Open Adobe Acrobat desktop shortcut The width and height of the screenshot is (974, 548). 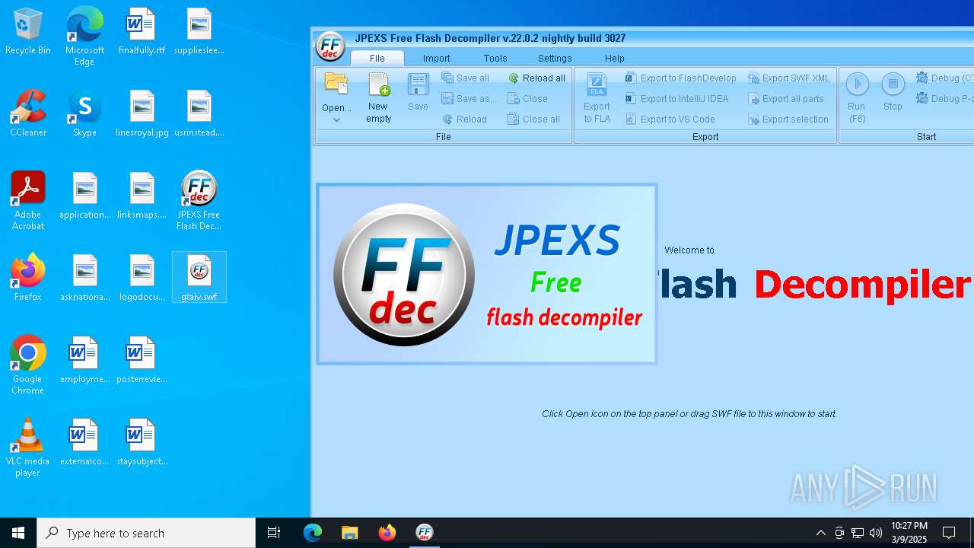tap(28, 201)
